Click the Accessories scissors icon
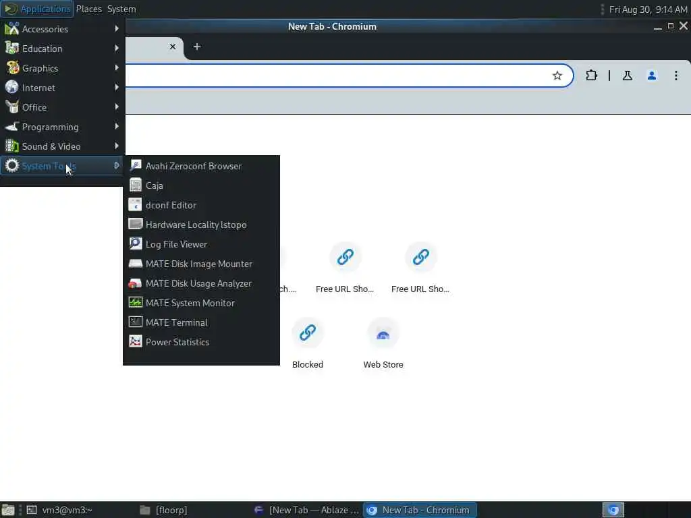The image size is (691, 518). click(x=12, y=28)
